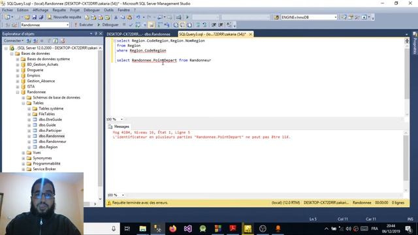The height and width of the screenshot is (235, 418).
Task: Click the taskbar microphone icon
Action: [x=114, y=228]
